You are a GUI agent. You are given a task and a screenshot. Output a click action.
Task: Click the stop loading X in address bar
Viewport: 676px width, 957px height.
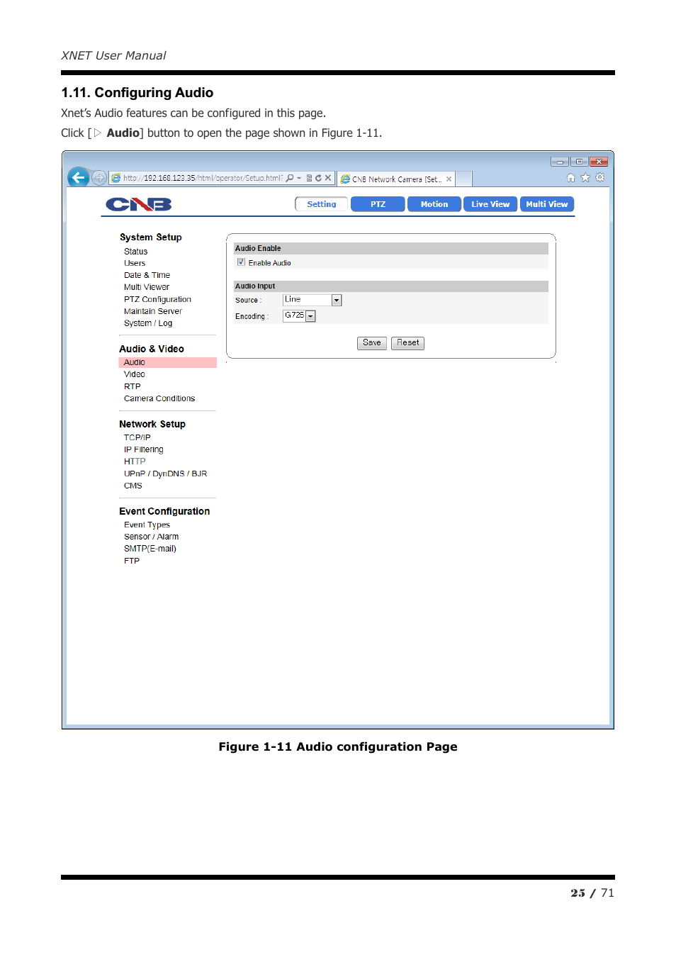pos(328,178)
